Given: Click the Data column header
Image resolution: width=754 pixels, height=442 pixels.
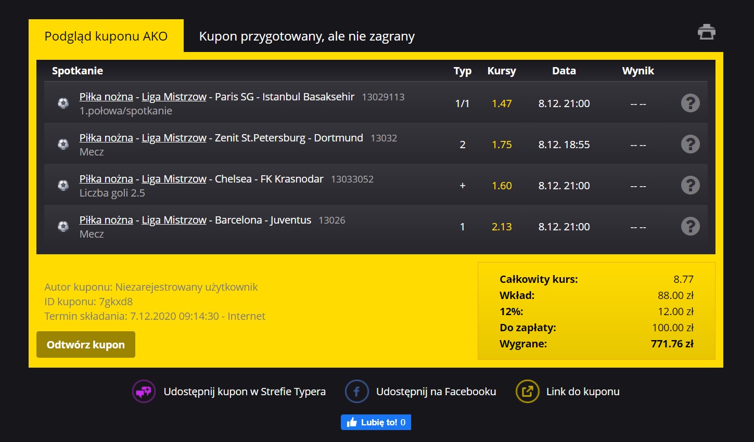Looking at the screenshot, I should [x=564, y=71].
